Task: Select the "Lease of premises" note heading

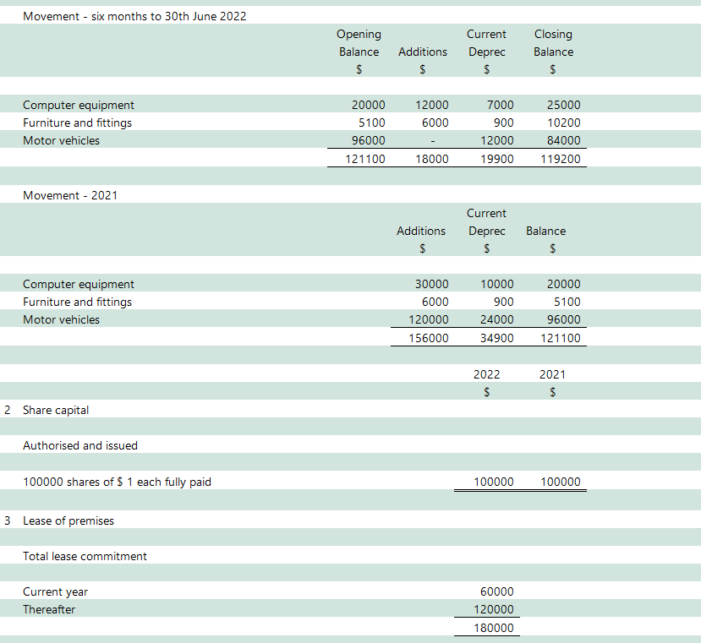Action: (68, 520)
